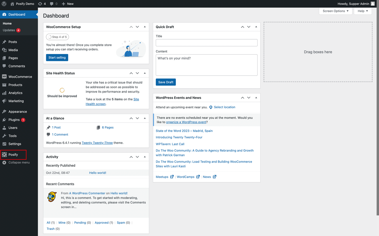Screen dimensions: 379x236
Task: Click the Analytics bar chart icon
Action: 4,93
